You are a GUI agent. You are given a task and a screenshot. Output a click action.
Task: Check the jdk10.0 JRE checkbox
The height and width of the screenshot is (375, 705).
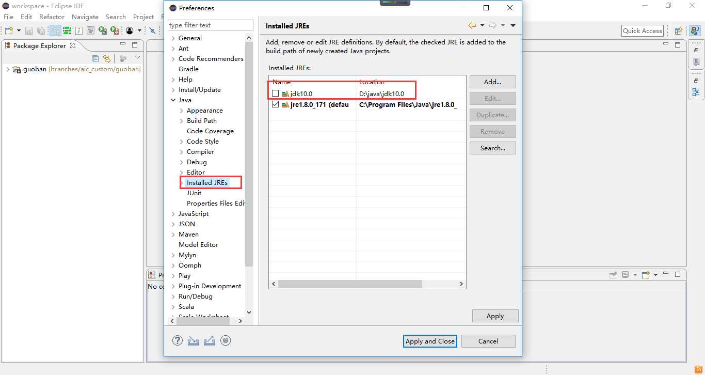(275, 93)
